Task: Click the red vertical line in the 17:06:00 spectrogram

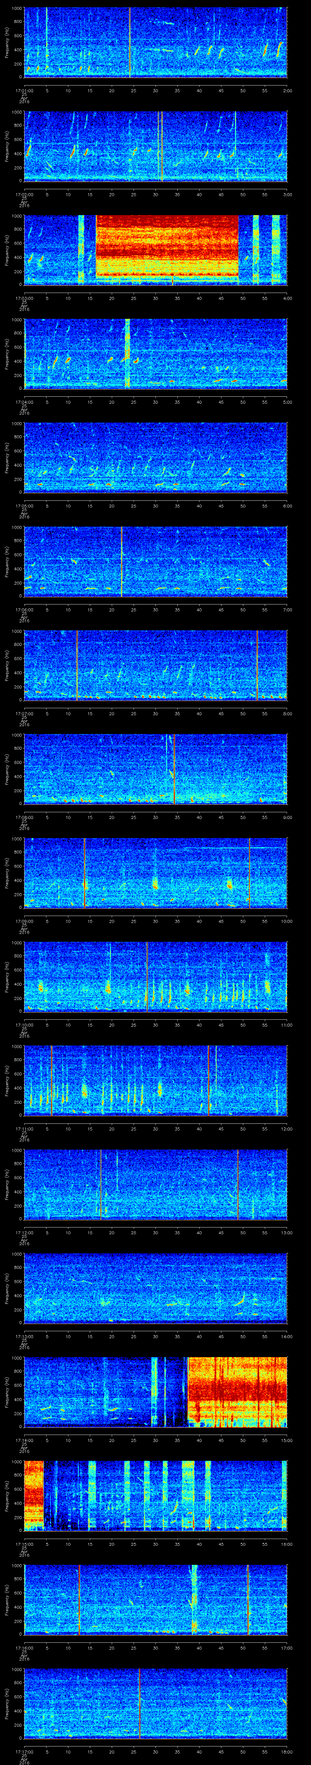Action: [x=122, y=561]
